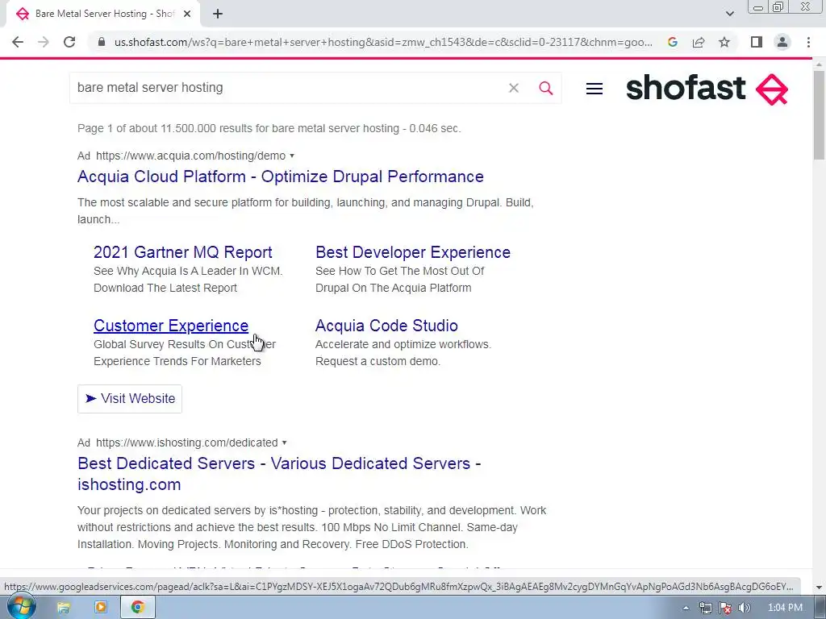The width and height of the screenshot is (826, 619).
Task: Open File Explorer from taskbar
Action: coord(64,608)
